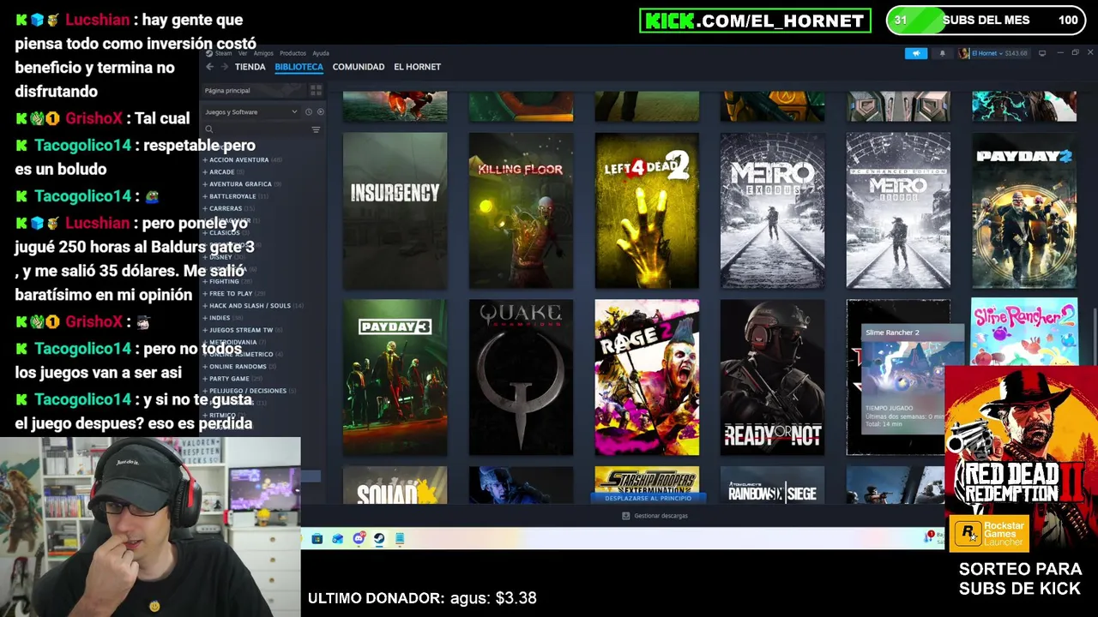Switch to the BIBLIOTECA tab
Screen dimensions: 1098x617
299,67
